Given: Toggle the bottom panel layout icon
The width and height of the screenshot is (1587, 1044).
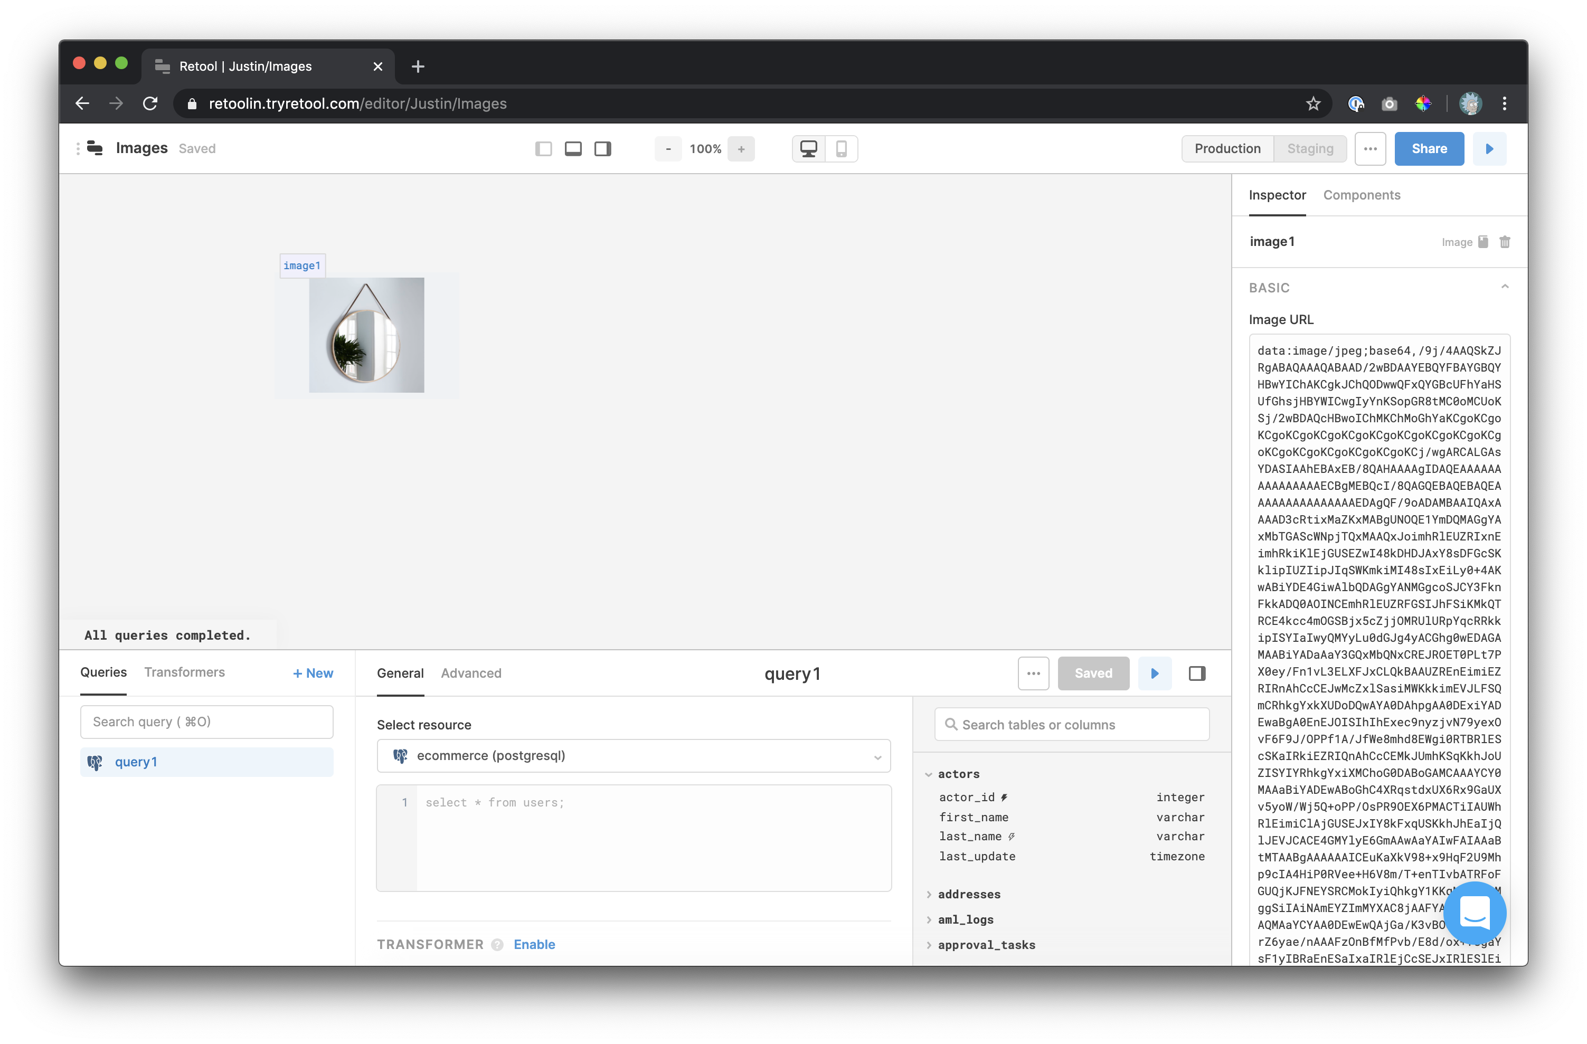Looking at the screenshot, I should pos(573,149).
